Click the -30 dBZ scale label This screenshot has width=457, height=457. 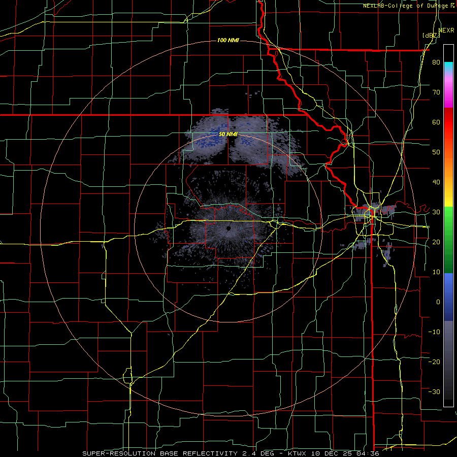pyautogui.click(x=434, y=391)
